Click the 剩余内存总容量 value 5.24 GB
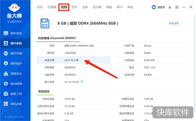 69,113
